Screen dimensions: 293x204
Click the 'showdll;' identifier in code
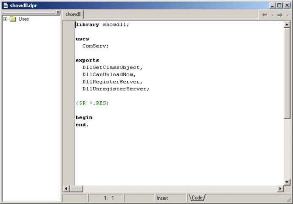pyautogui.click(x=116, y=25)
